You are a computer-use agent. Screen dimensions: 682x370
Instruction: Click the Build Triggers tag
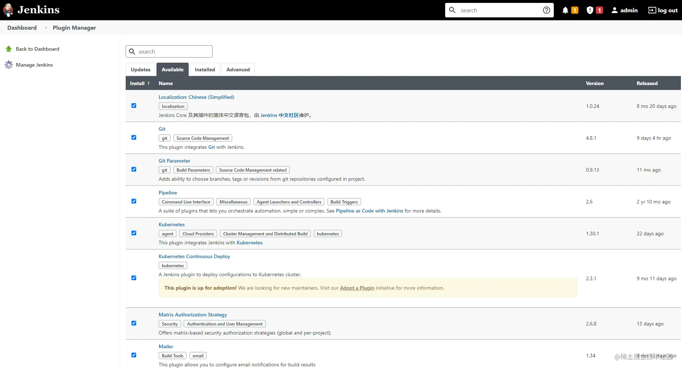coord(344,202)
